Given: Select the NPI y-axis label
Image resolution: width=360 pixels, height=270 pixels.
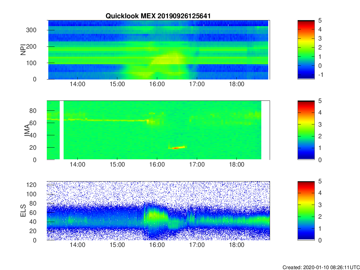Looking at the screenshot, I should [x=23, y=50].
